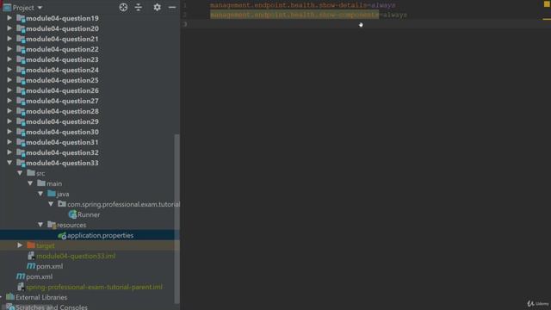Screen dimensions: 551x310
Task: Hide the Project panel with minimize icon
Action: pyautogui.click(x=172, y=8)
